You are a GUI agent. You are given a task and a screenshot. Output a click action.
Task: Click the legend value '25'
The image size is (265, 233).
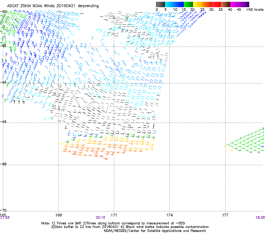pos(202,9)
